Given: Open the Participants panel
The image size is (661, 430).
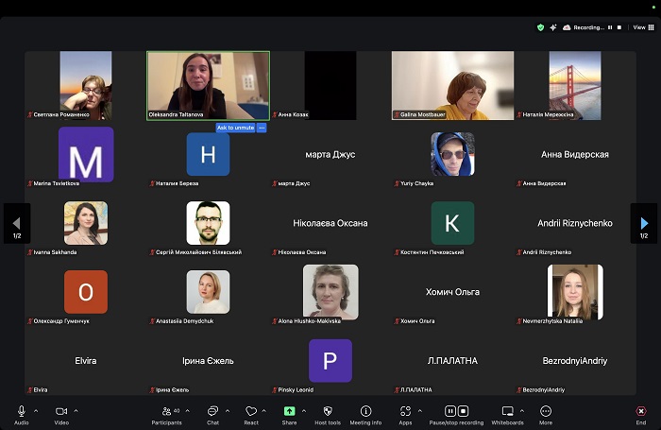Looking at the screenshot, I should point(166,412).
